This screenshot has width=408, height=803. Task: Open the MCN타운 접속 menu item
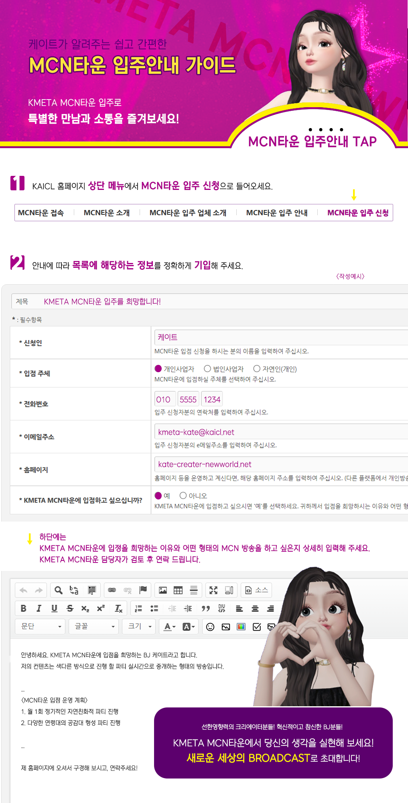[41, 213]
